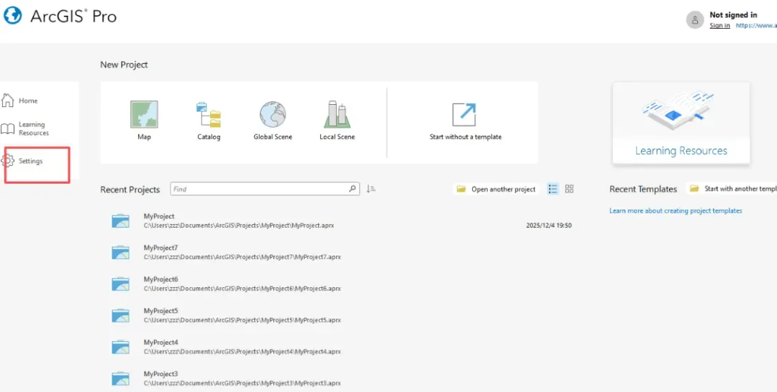Image resolution: width=777 pixels, height=392 pixels.
Task: Create a new Map project
Action: coord(144,121)
